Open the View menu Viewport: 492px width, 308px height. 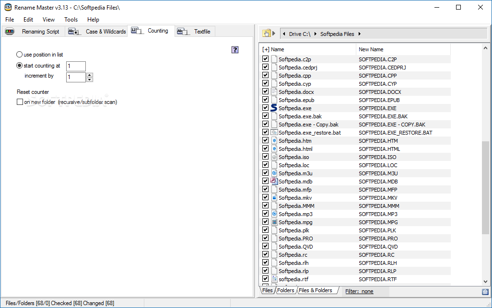pos(48,20)
